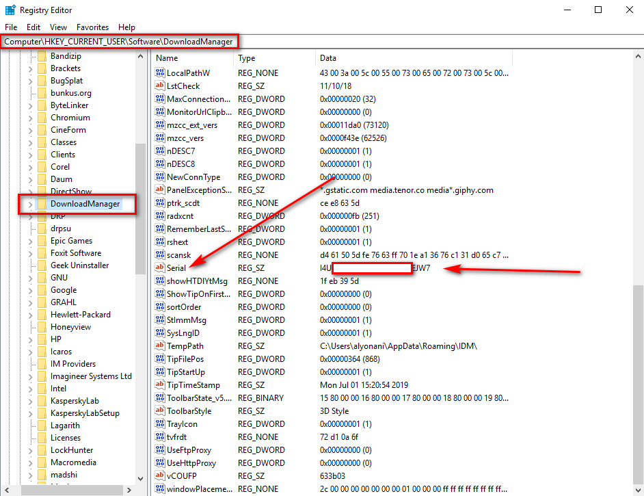
Task: Click the icon beside TempPath entry
Action: click(x=160, y=345)
